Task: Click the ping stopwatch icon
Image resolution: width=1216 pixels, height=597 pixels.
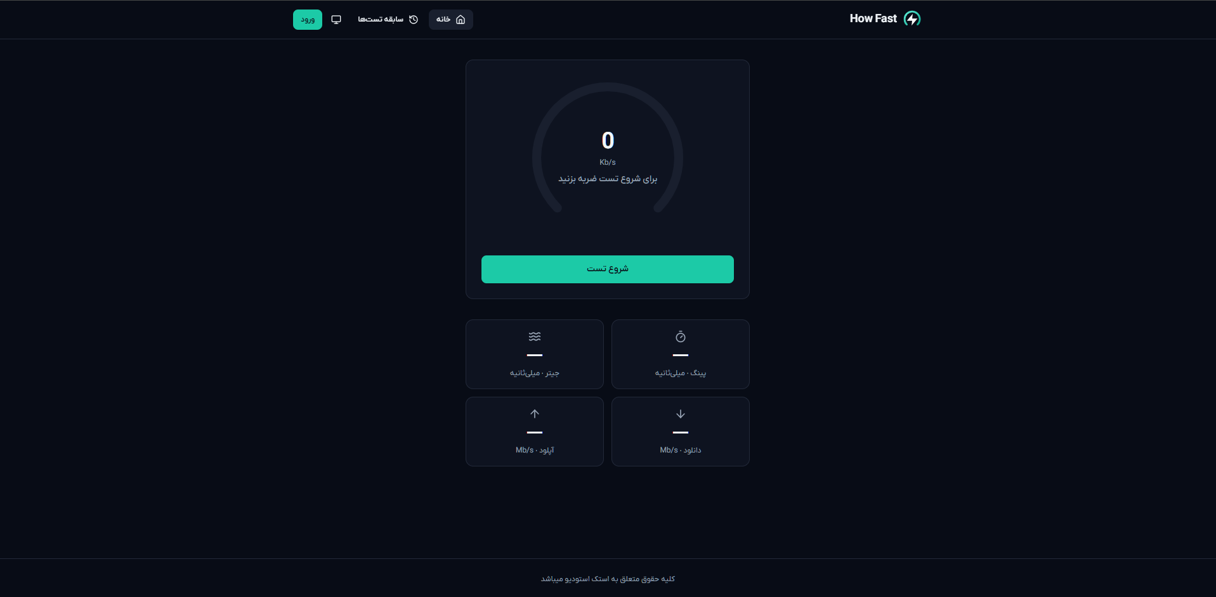Action: (x=681, y=337)
